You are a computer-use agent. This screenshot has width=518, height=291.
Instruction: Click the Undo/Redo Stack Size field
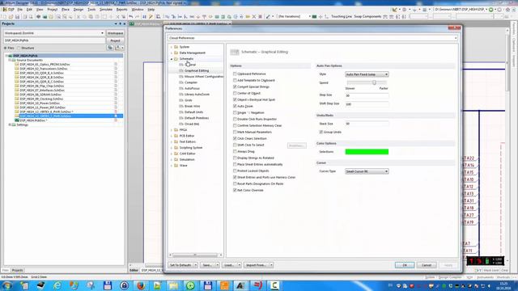click(x=367, y=124)
